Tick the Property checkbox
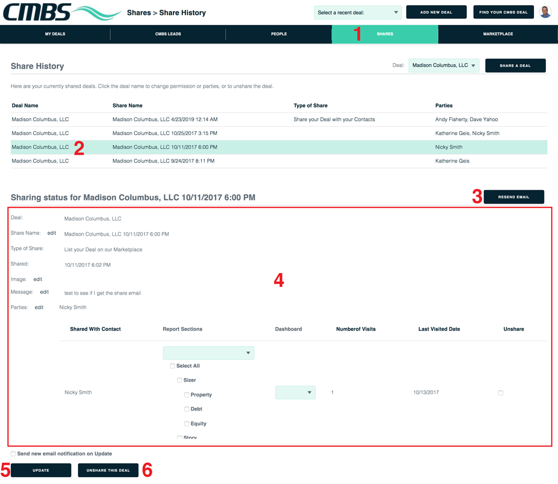558x484 pixels. click(187, 395)
